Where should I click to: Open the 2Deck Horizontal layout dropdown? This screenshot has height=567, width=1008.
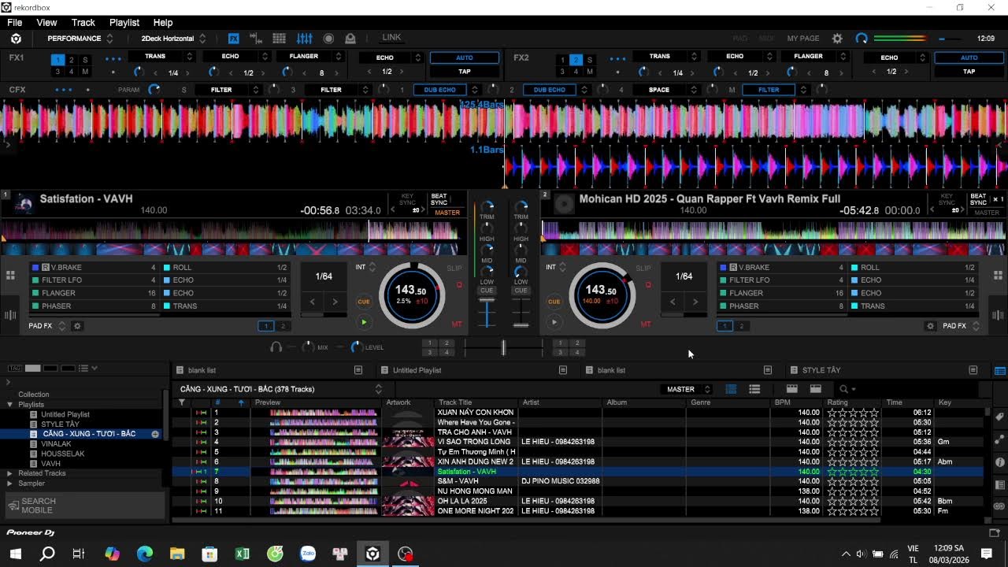point(174,39)
